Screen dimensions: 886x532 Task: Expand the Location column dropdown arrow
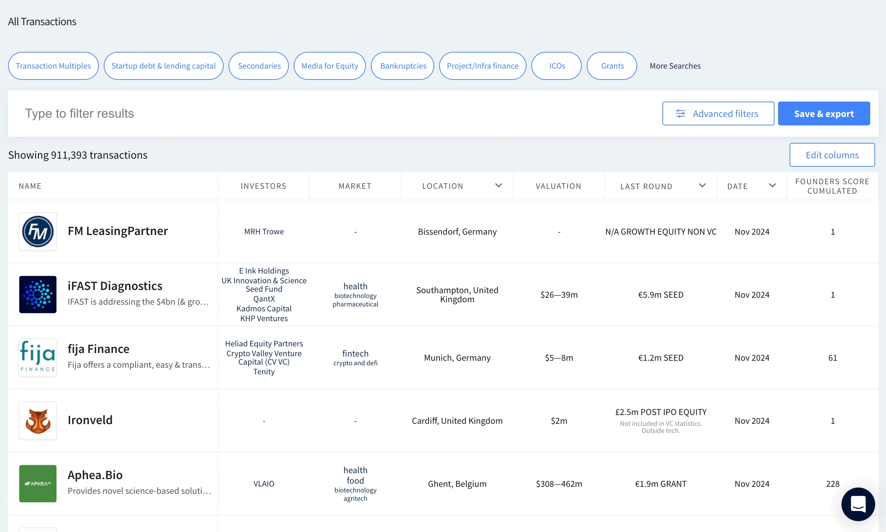499,185
